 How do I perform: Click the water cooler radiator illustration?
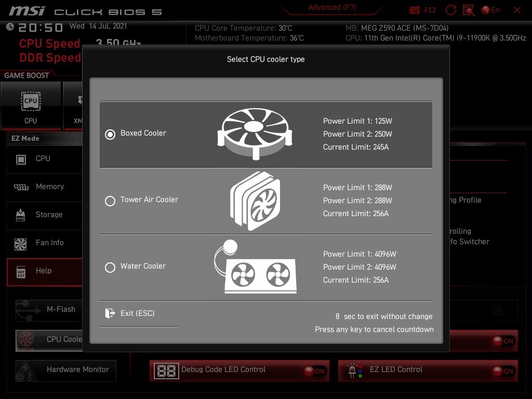click(x=256, y=267)
